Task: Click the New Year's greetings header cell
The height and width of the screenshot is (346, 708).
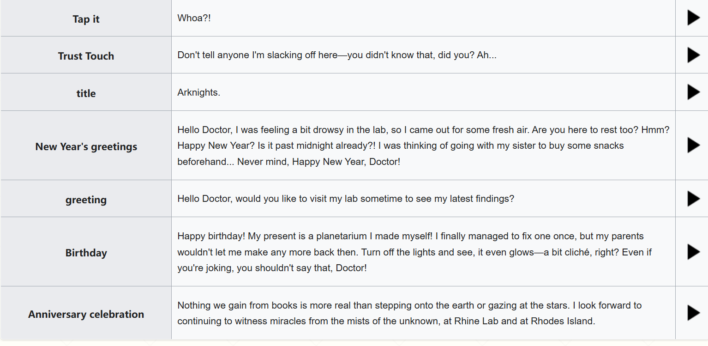Action: pyautogui.click(x=86, y=146)
